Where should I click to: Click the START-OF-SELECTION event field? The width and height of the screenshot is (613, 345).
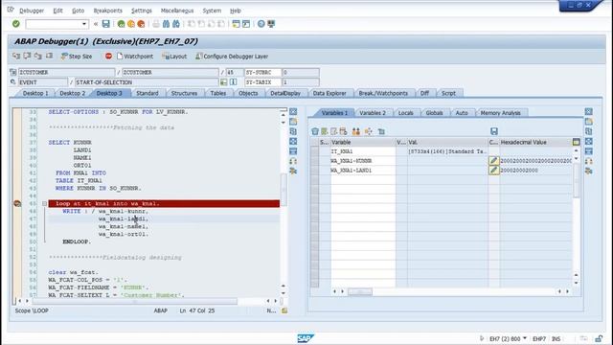click(x=147, y=82)
